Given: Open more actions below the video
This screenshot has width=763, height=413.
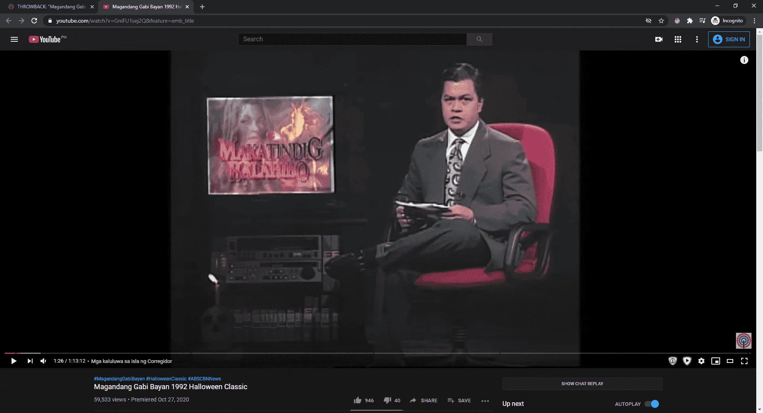Looking at the screenshot, I should coord(485,401).
